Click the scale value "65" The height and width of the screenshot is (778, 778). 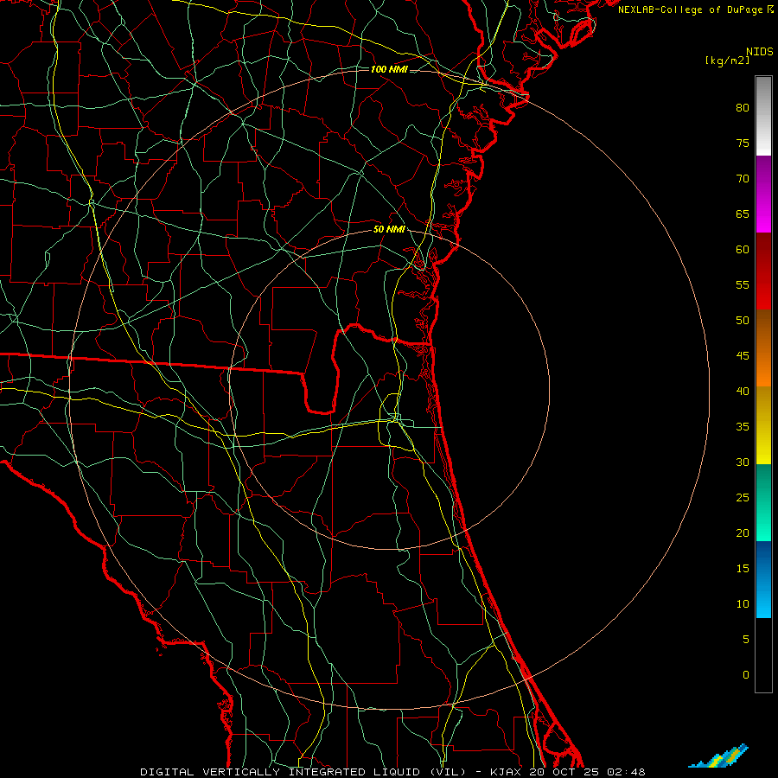tap(743, 214)
